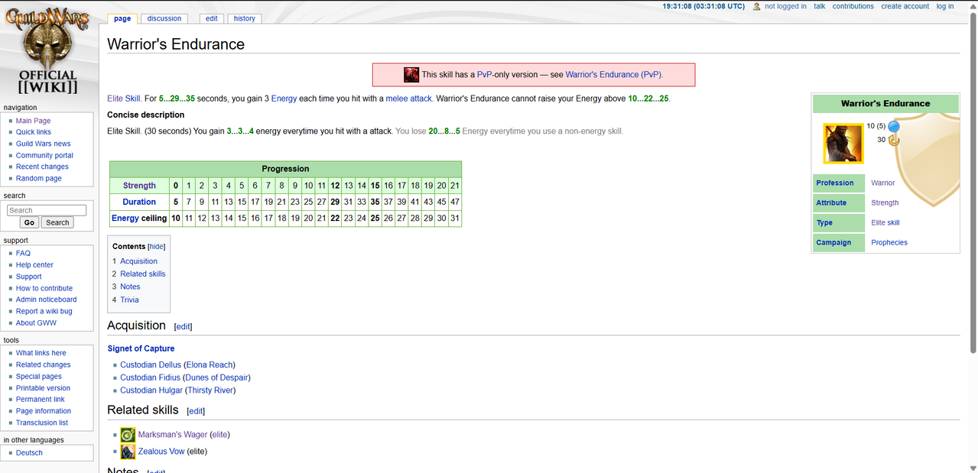Screen dimensions: 978x473
Task: Open Page information
Action: click(x=44, y=411)
